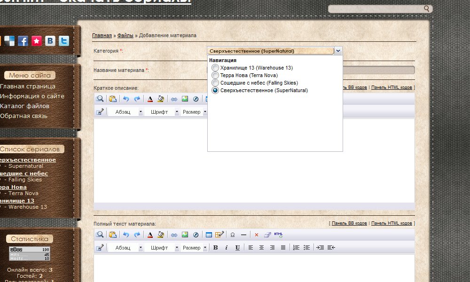Pick text color in the short description toolbar
The width and height of the screenshot is (470, 282).
point(150,99)
